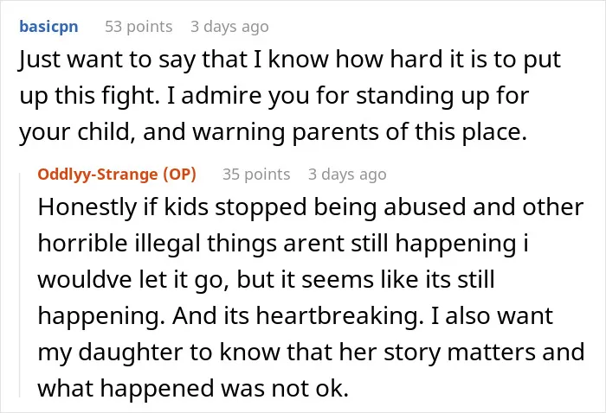Click the line "up this fight. I admire"
Screen dimensions: 606x413
(x=274, y=96)
